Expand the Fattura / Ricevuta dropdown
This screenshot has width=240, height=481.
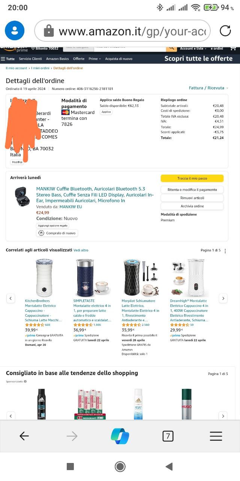pyautogui.click(x=208, y=88)
